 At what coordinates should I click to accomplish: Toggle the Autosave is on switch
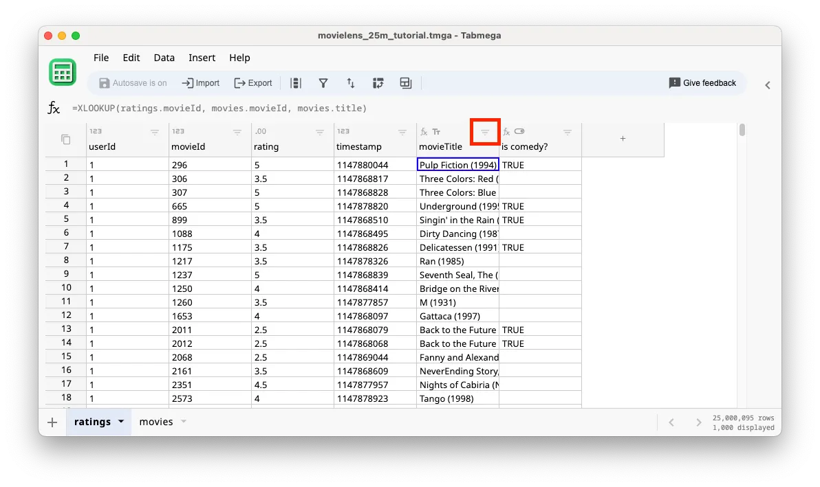133,82
